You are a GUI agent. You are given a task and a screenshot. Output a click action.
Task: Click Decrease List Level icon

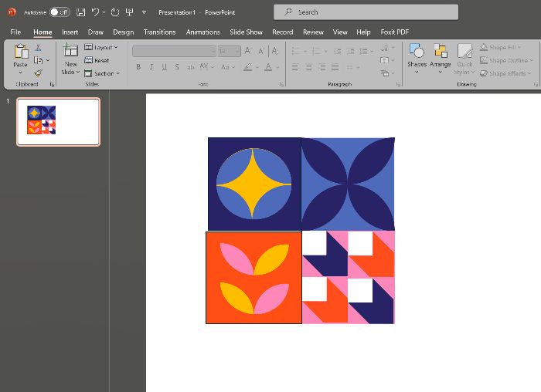338,52
